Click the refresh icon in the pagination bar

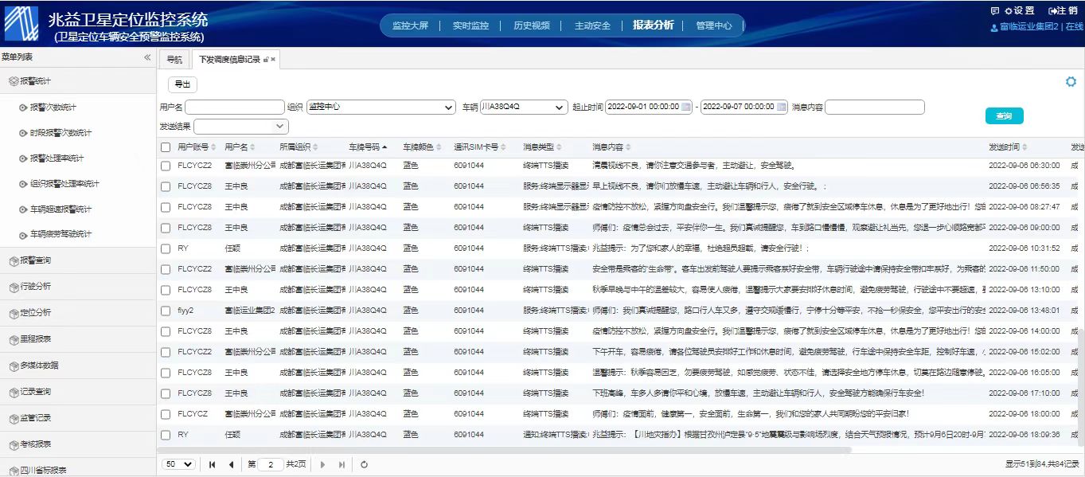(x=365, y=464)
